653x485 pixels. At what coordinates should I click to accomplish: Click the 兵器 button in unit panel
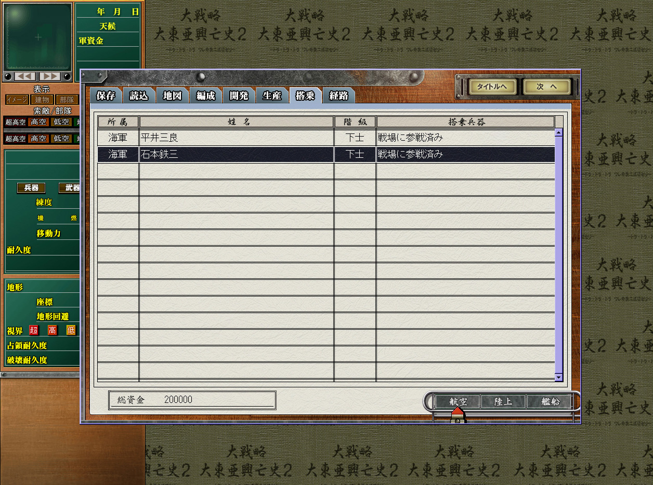[x=31, y=188]
